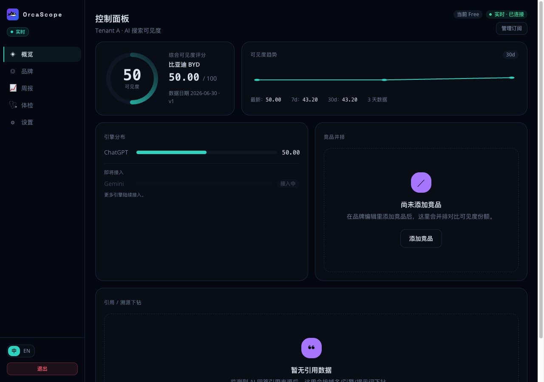Click the ChatGPT 50.00 score value

coord(291,152)
